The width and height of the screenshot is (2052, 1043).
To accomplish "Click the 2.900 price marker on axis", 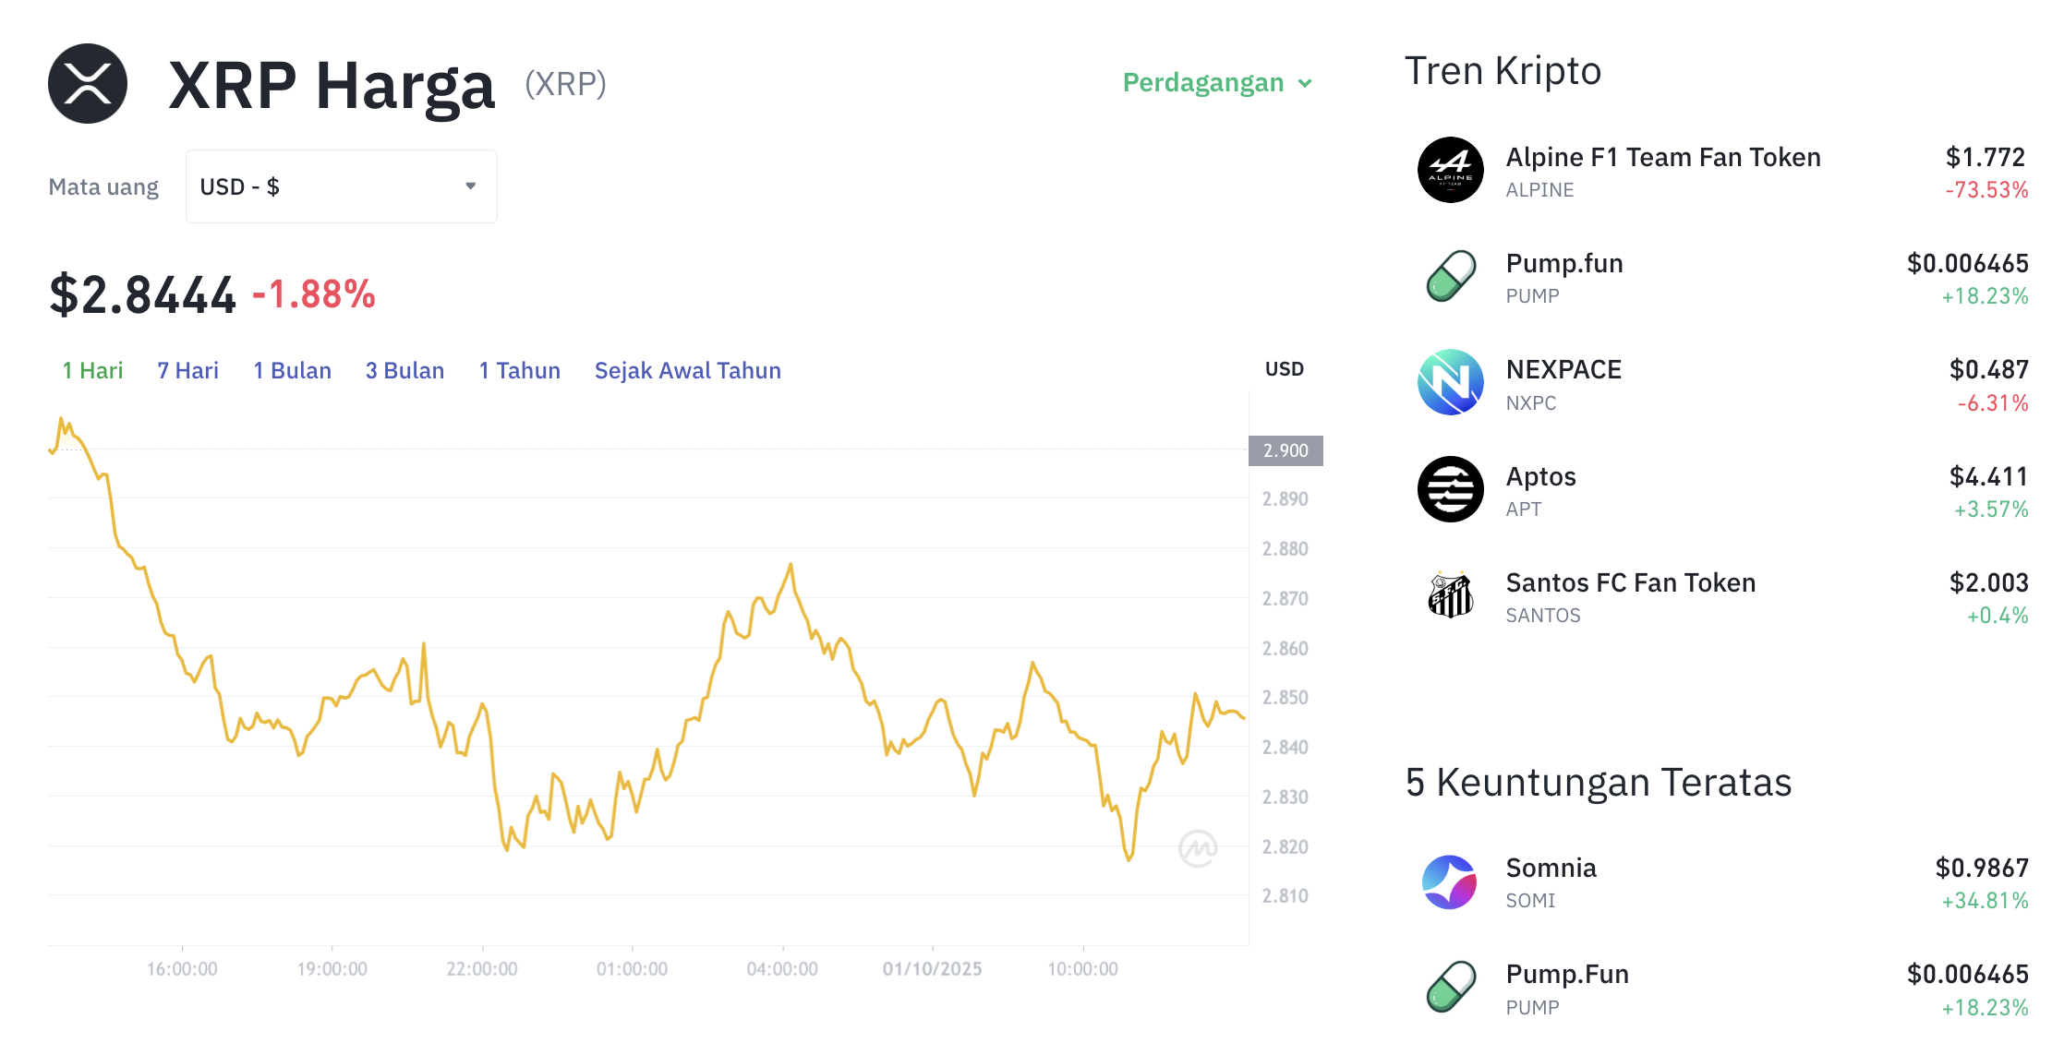I will pyautogui.click(x=1286, y=450).
